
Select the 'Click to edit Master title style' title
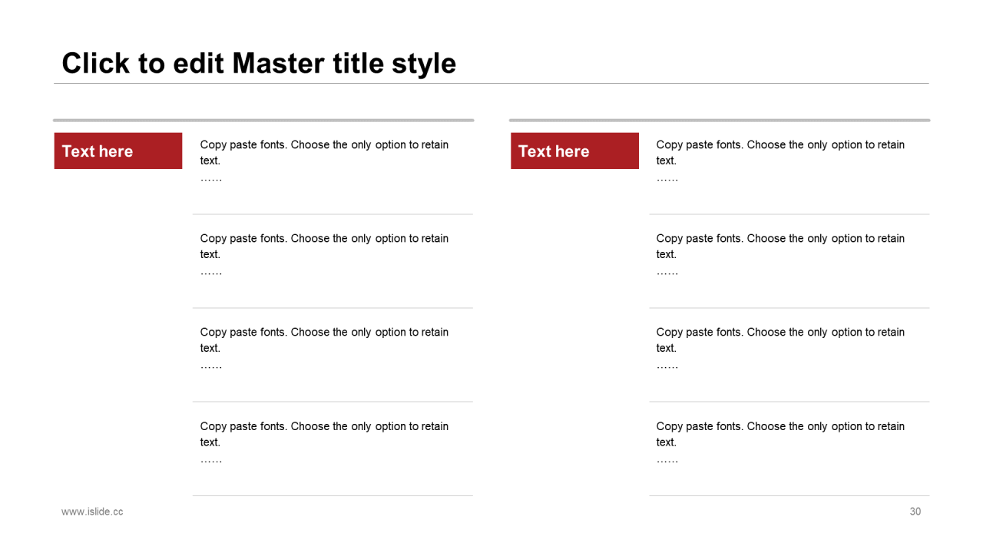(x=259, y=63)
